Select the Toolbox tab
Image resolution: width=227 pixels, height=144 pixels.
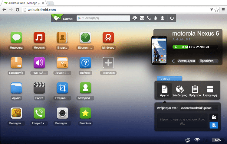tap(169, 78)
